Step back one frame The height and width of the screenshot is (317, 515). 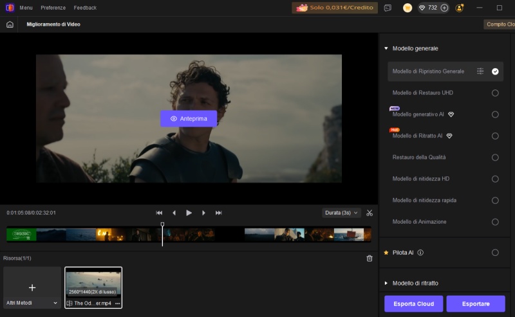pyautogui.click(x=174, y=213)
